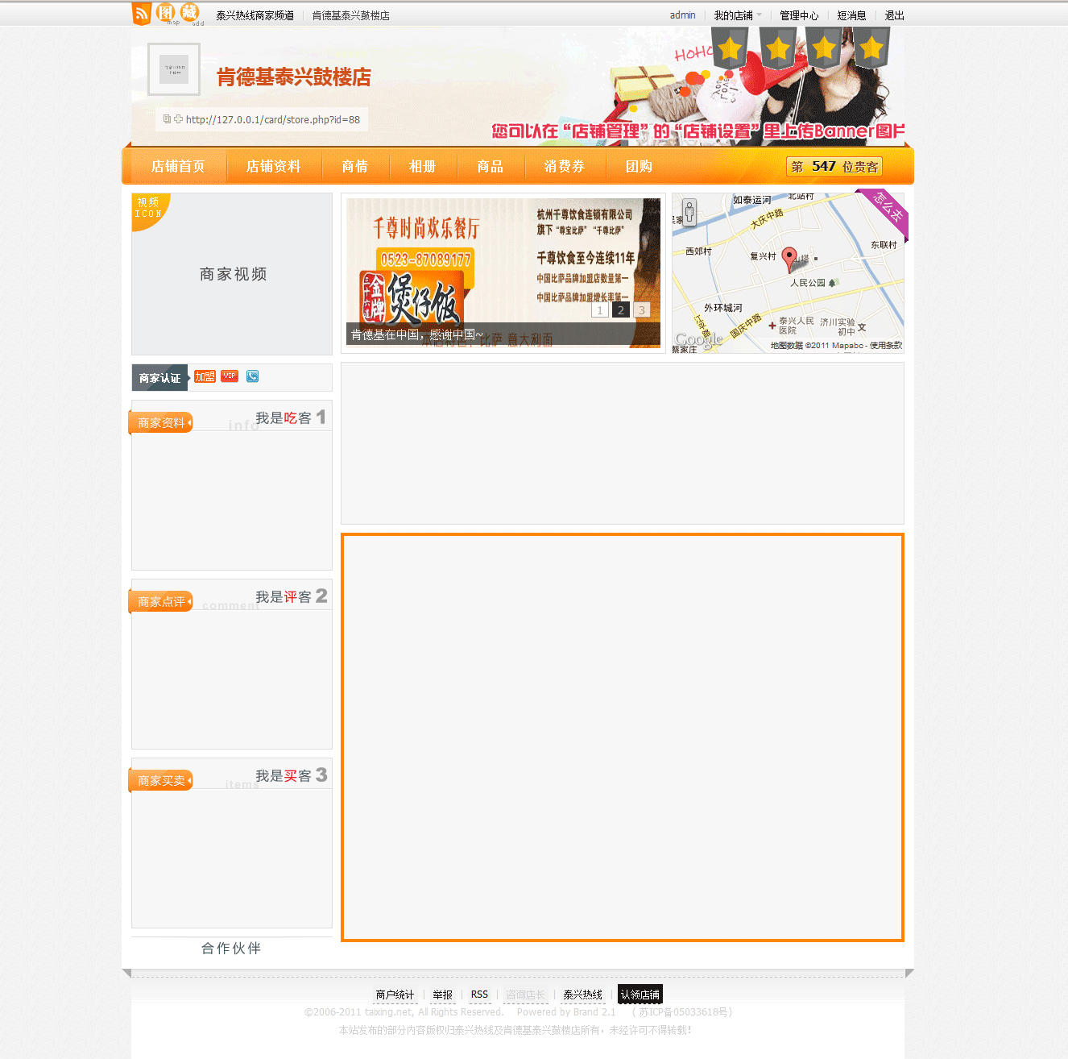Screen dimensions: 1068x1059
Task: Click the RSS footer link
Action: pos(479,995)
